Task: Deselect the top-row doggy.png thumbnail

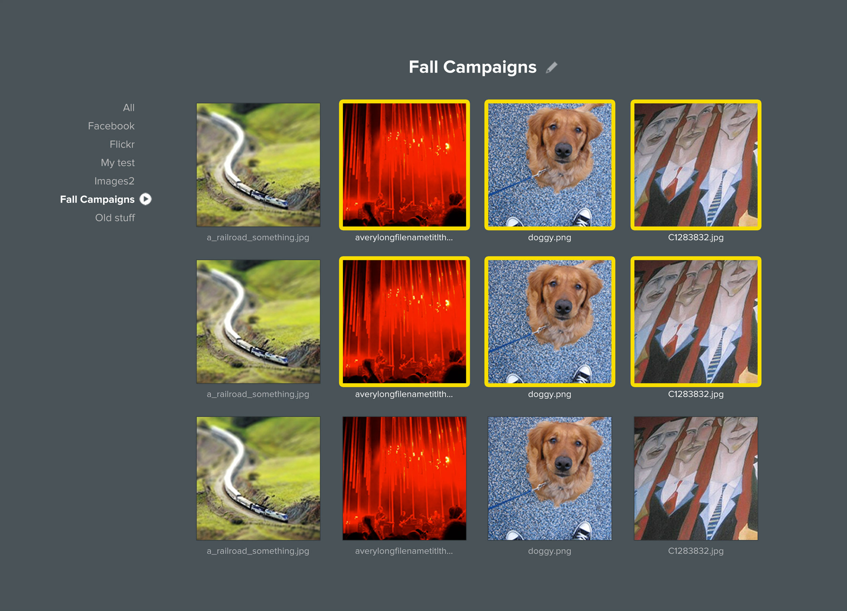Action: [549, 165]
